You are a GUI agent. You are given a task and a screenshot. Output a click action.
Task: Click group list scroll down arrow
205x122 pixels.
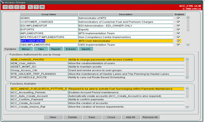tap(188, 45)
